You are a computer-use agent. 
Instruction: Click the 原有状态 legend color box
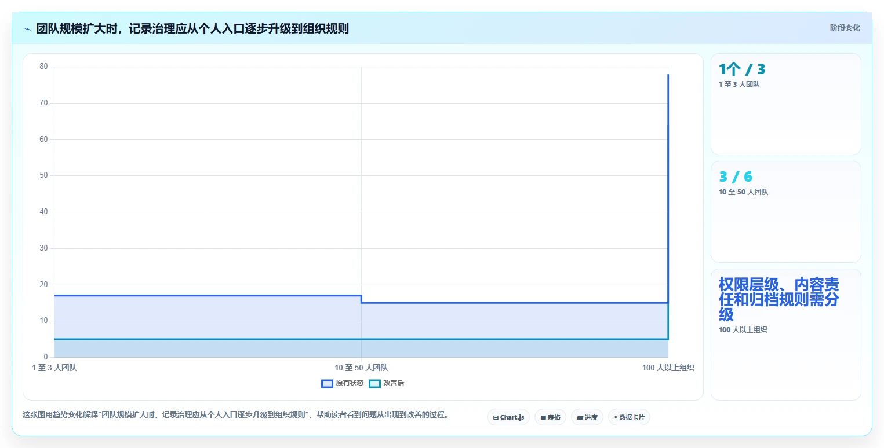[x=327, y=383]
